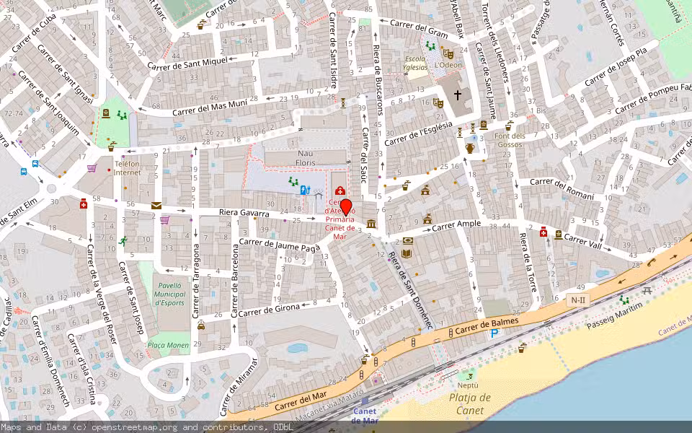Select the red health centre first-aid icon
The image size is (692, 433).
340,191
